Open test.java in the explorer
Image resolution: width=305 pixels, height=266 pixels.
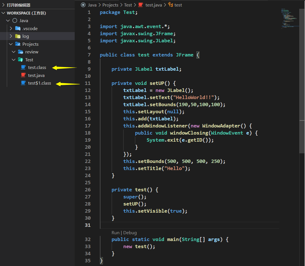[x=36, y=76]
